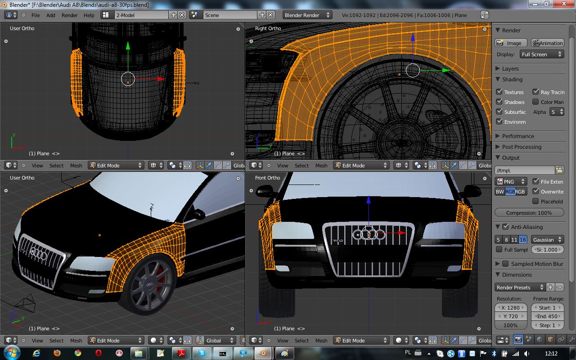Image resolution: width=576 pixels, height=360 pixels.
Task: Toggle fullscreen icon in the top header
Action: click(485, 15)
